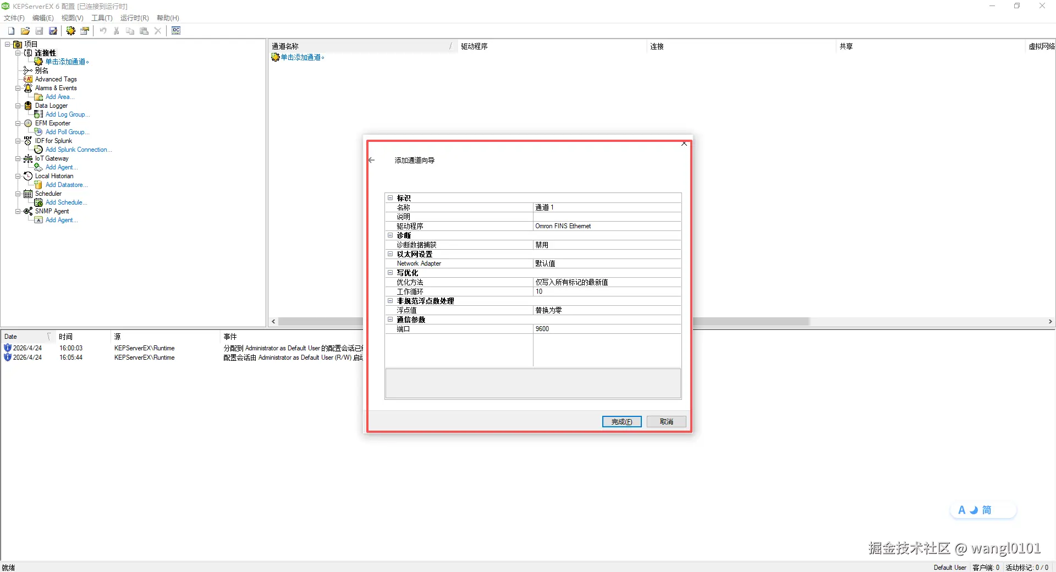The height and width of the screenshot is (572, 1056).
Task: Click the channel list scroll right arrow
Action: [1050, 322]
